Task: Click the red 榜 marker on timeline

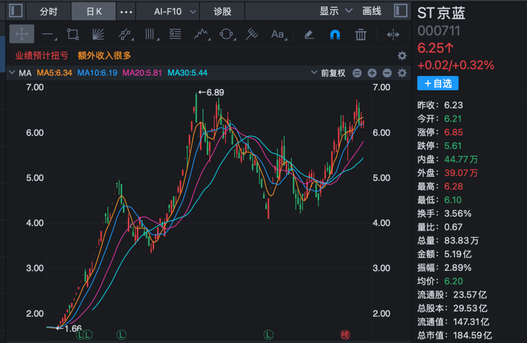Action: [x=345, y=335]
